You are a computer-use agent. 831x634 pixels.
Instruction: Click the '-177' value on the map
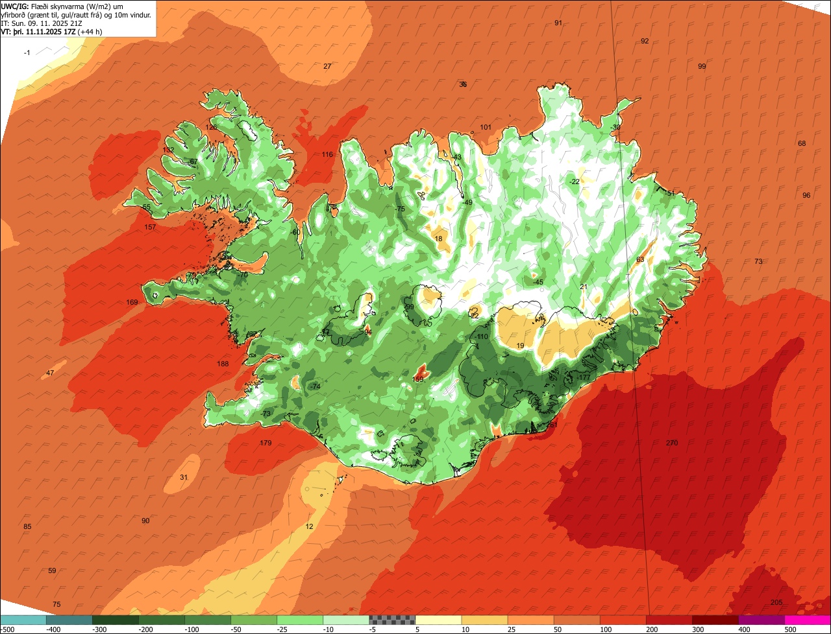[583, 377]
